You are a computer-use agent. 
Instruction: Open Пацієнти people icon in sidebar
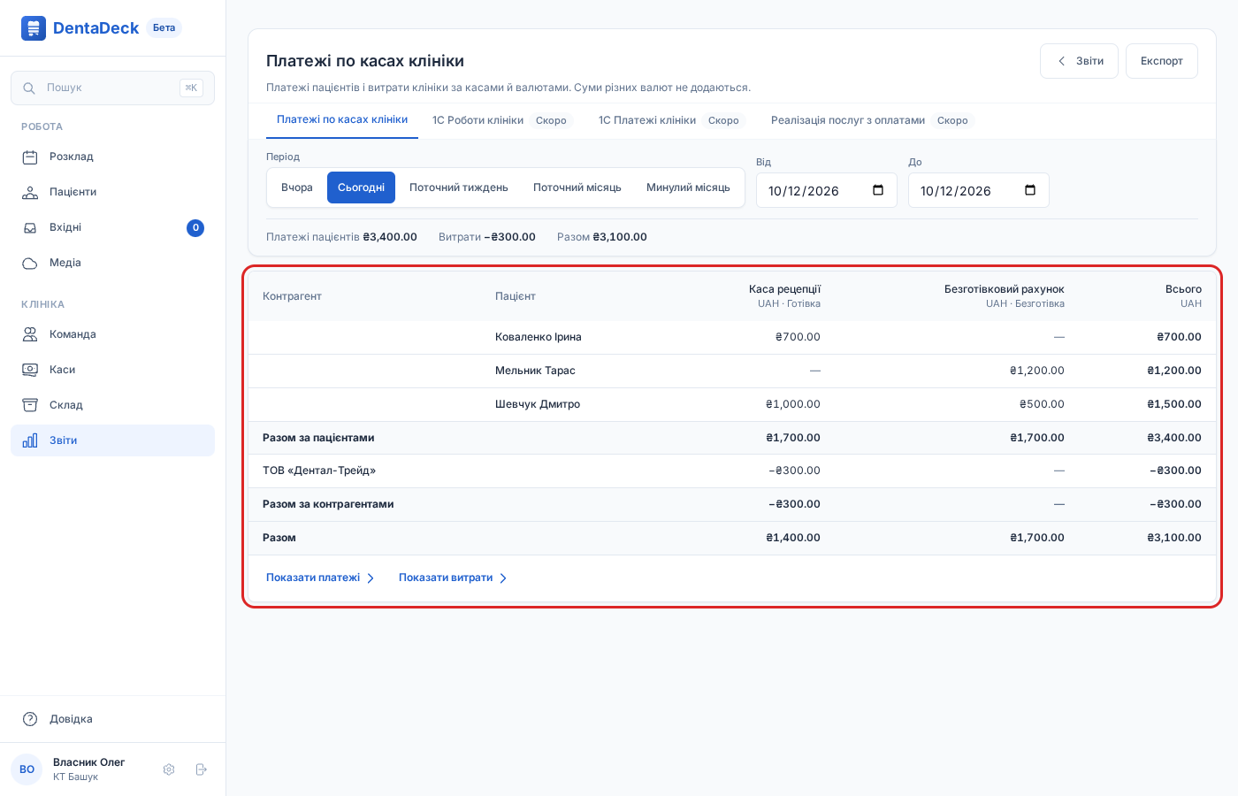pyautogui.click(x=30, y=193)
